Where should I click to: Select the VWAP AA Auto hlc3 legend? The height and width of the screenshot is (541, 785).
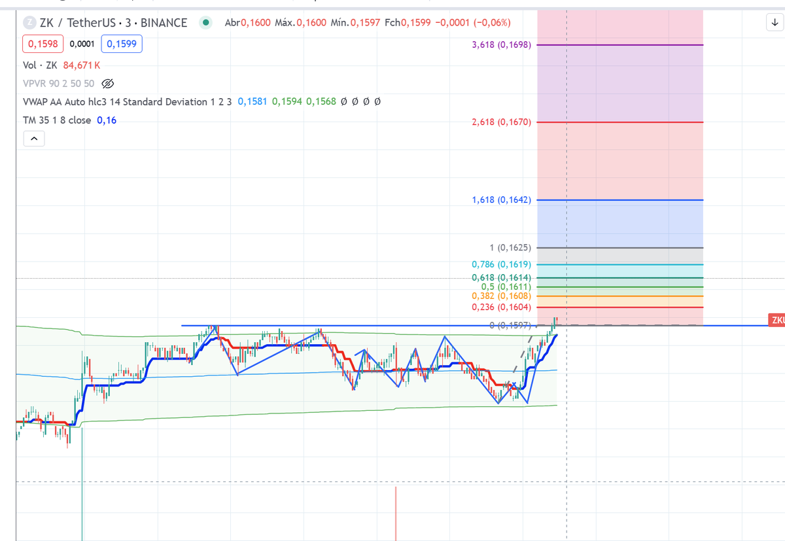point(127,102)
